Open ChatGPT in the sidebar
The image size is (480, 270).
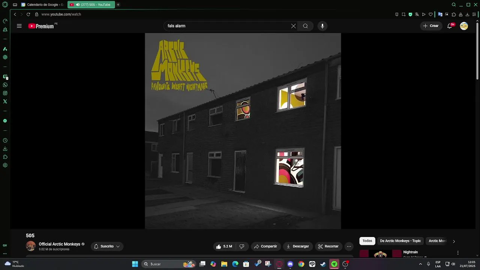pyautogui.click(x=5, y=57)
